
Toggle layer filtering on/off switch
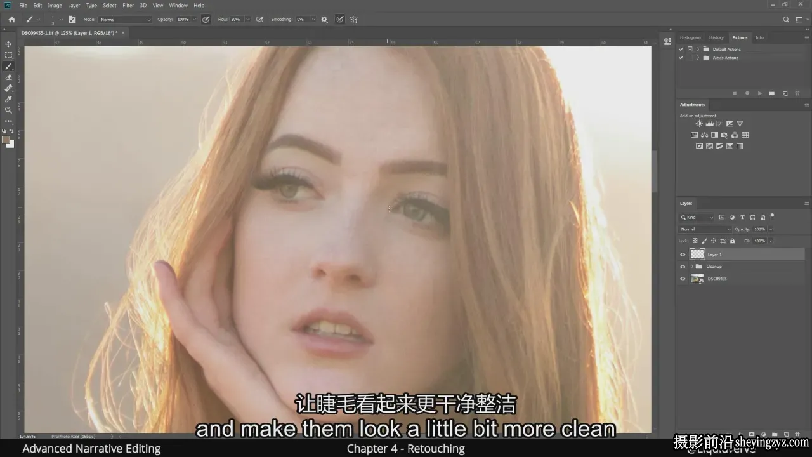click(x=772, y=216)
